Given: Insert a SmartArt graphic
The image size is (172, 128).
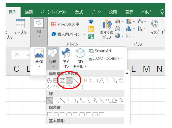Looking at the screenshot, I should [x=100, y=51].
